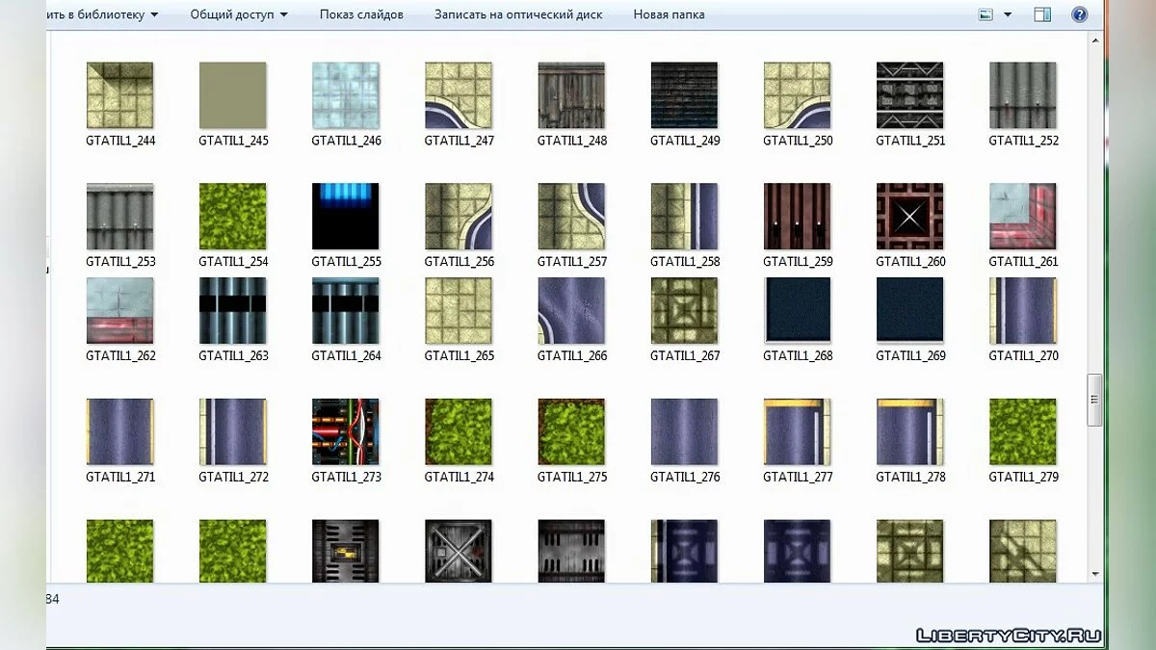Select the icy blue GTATIL1_246 tile
1156x650 pixels.
345,95
